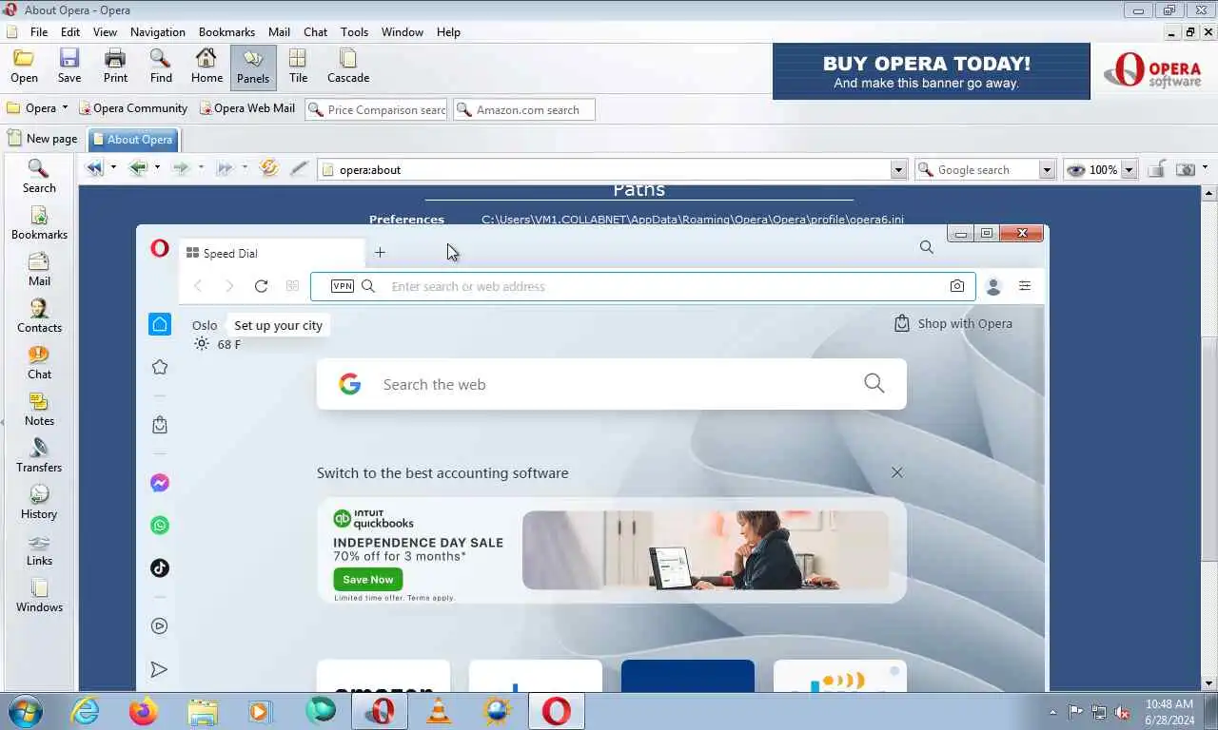Toggle the images eye icon

pos(1075,169)
